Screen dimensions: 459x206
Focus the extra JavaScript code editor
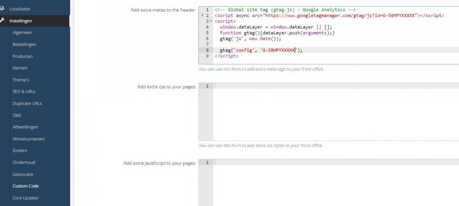click(335, 184)
